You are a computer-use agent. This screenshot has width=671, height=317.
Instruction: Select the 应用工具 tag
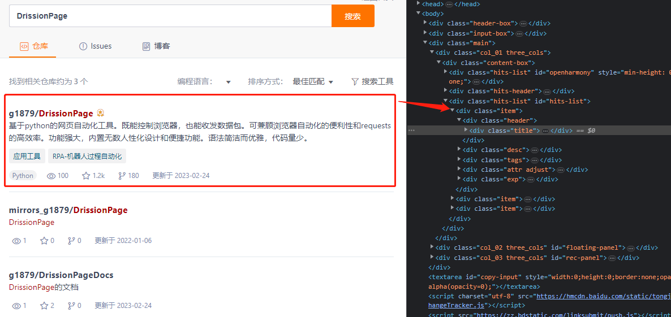pyautogui.click(x=27, y=157)
